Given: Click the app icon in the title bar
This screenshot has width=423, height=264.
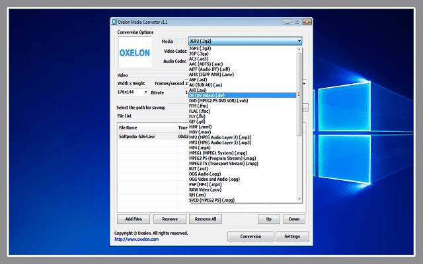Looking at the screenshot, I should pyautogui.click(x=115, y=22).
